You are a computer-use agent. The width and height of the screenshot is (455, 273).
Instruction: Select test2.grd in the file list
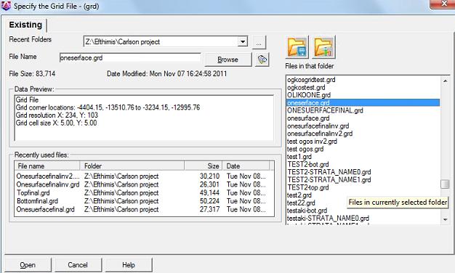[299, 195]
